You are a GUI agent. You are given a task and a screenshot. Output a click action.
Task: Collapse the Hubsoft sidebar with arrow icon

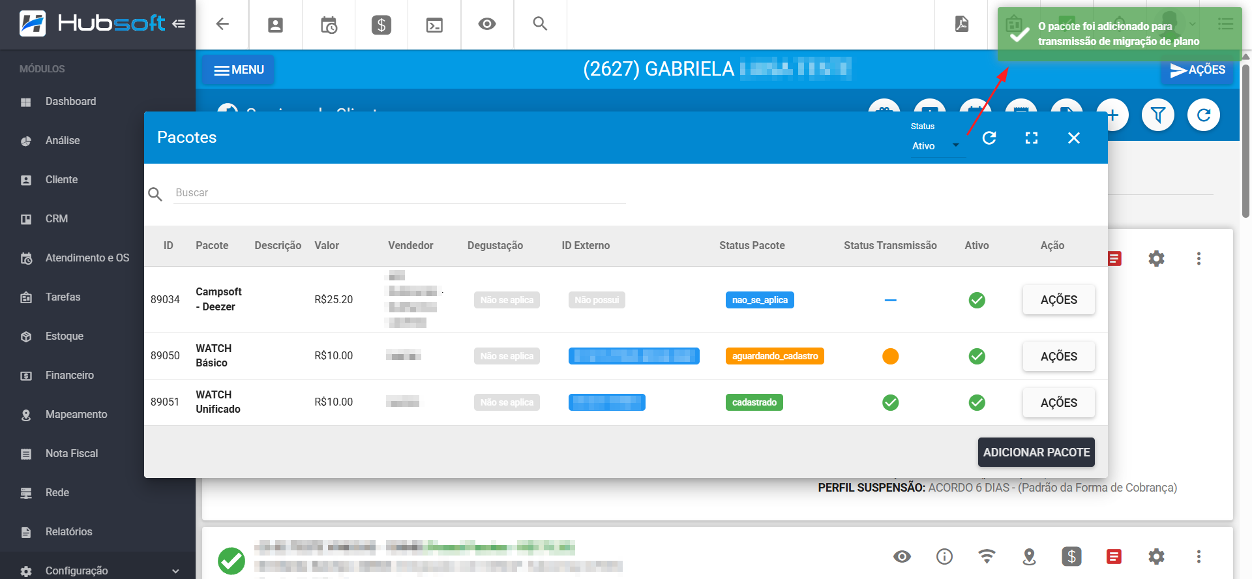(179, 24)
